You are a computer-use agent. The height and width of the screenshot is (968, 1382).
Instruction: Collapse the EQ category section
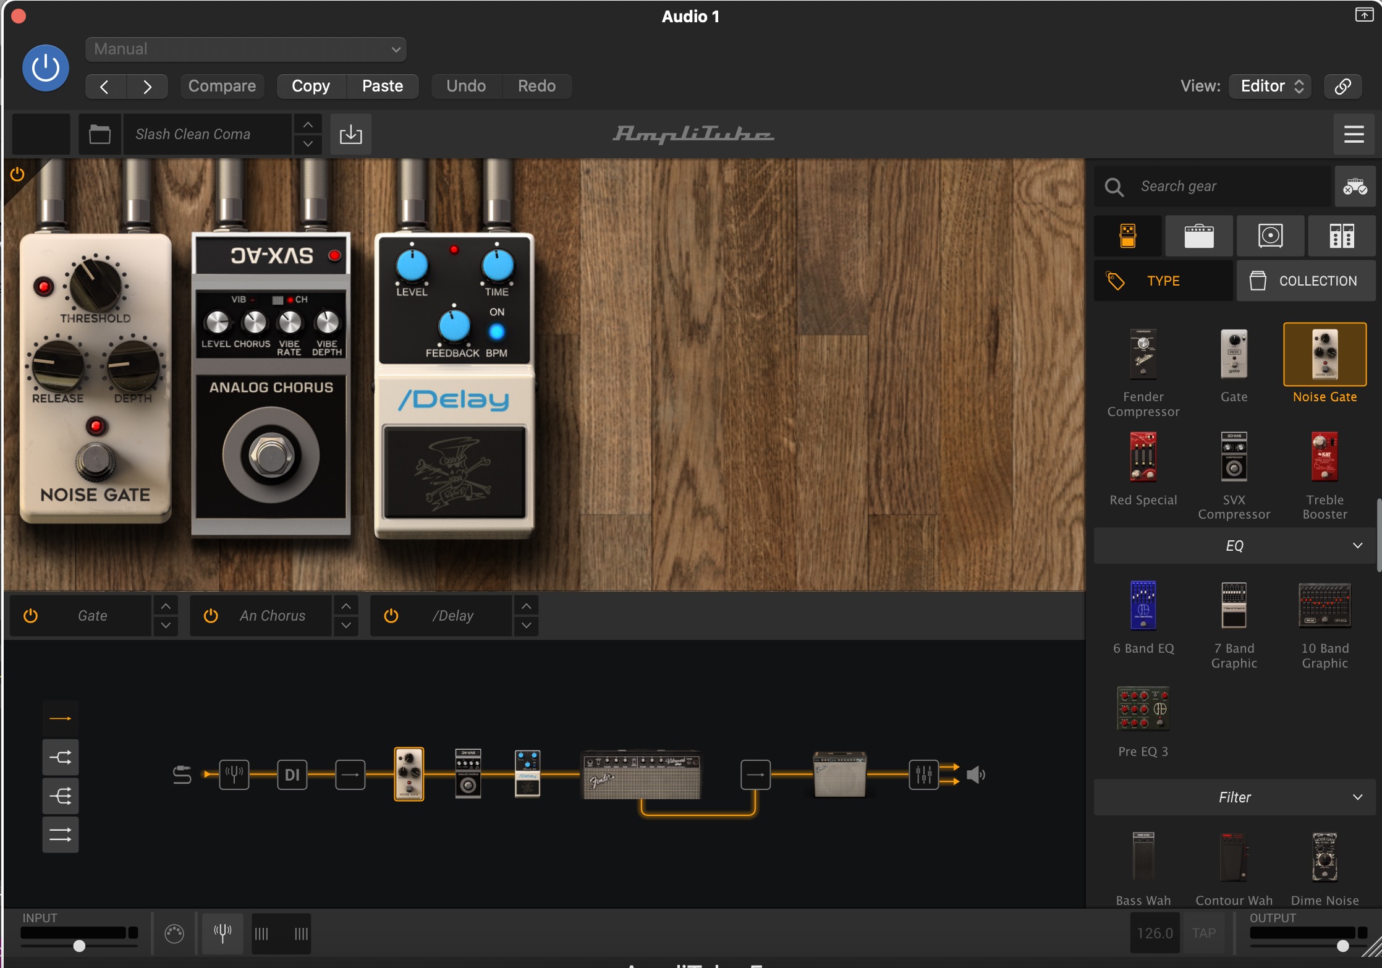point(1234,546)
